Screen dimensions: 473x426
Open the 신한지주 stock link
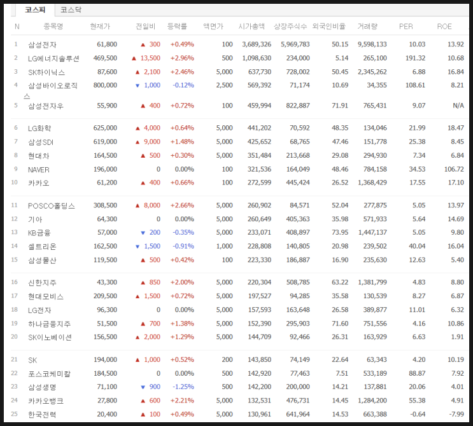coord(42,282)
